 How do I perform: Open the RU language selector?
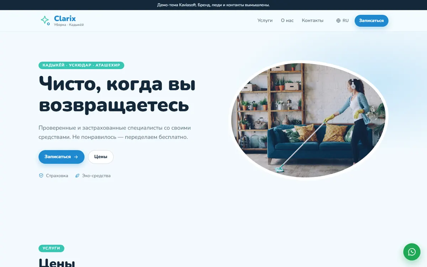pos(342,21)
